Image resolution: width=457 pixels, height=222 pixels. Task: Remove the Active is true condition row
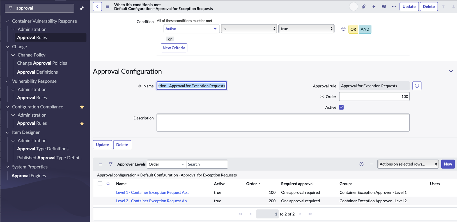coord(343,29)
